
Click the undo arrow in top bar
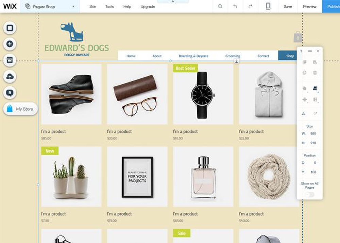tap(235, 6)
